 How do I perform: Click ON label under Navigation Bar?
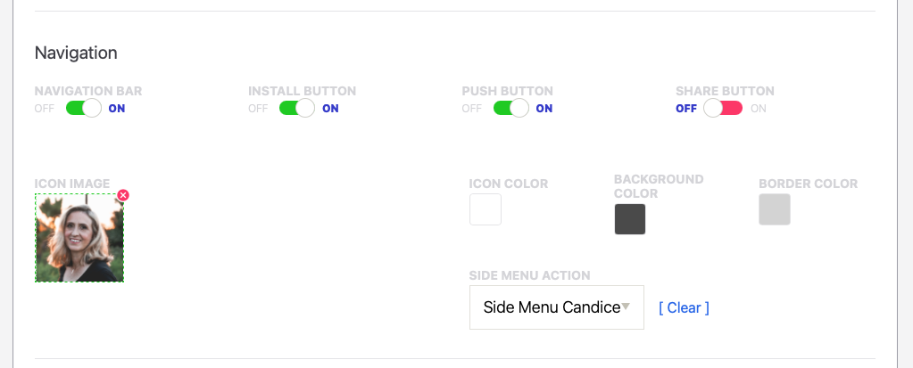[117, 109]
